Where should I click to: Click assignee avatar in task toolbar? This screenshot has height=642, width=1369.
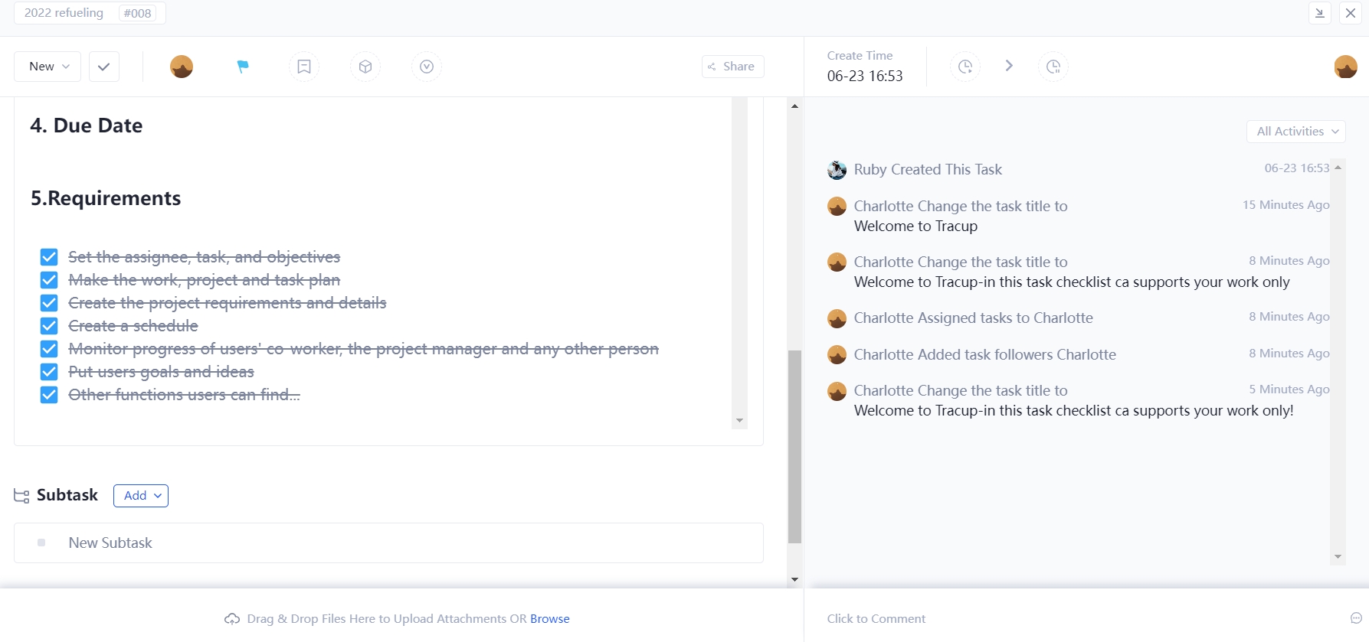182,67
